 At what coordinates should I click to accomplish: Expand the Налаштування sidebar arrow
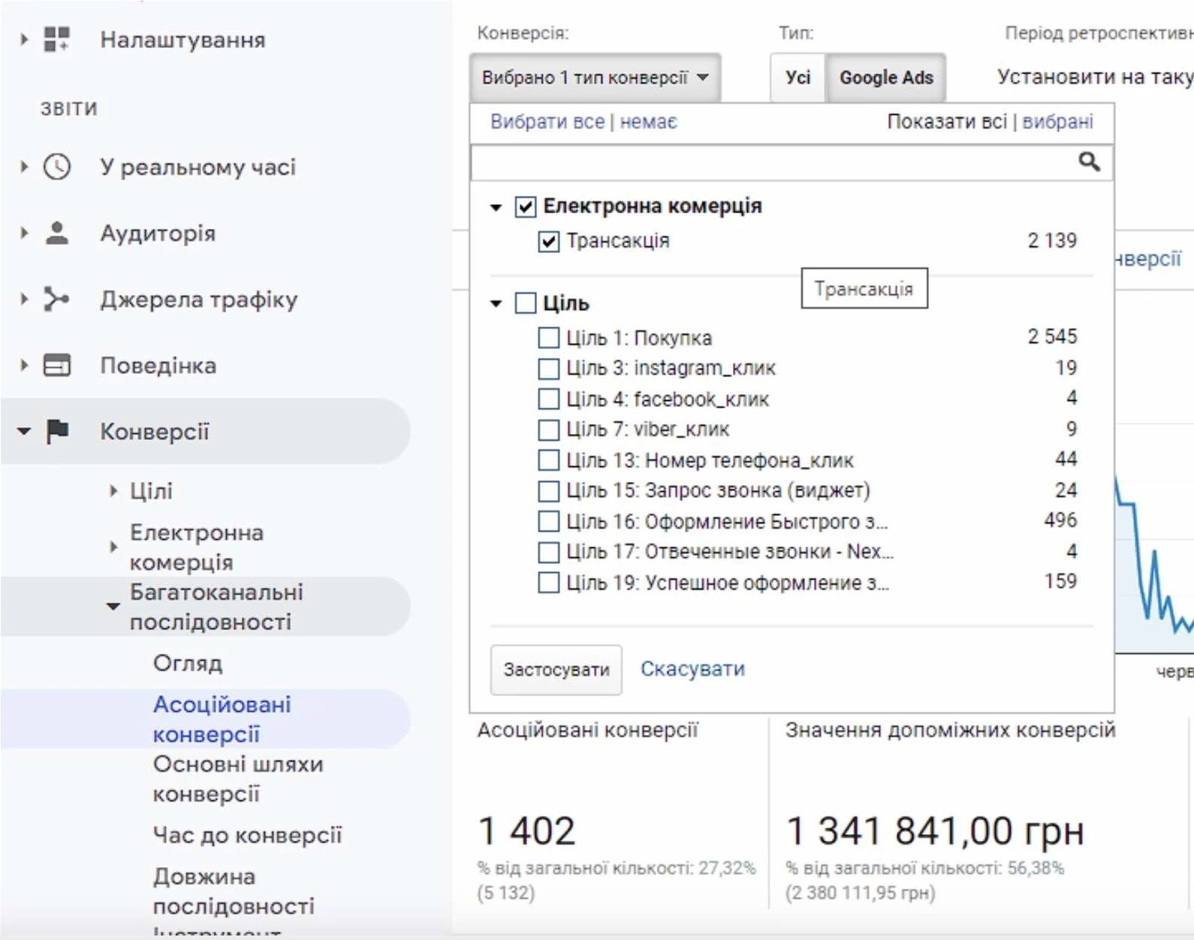pos(24,39)
